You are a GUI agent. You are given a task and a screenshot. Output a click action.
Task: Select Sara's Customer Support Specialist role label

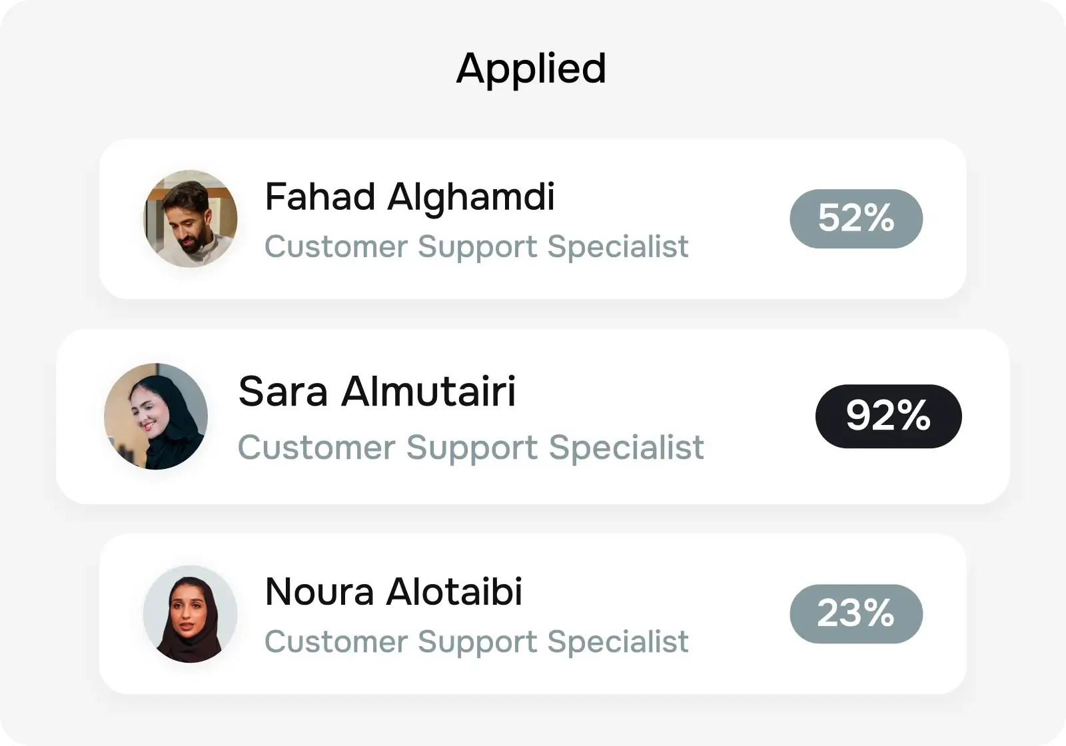tap(472, 447)
